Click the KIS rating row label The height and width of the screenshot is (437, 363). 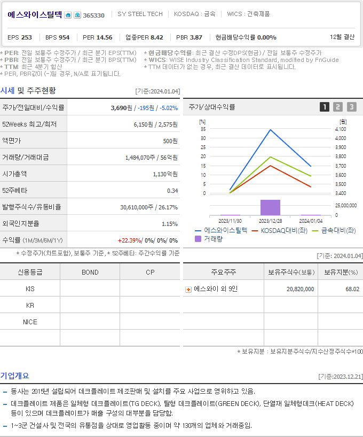tap(30, 288)
